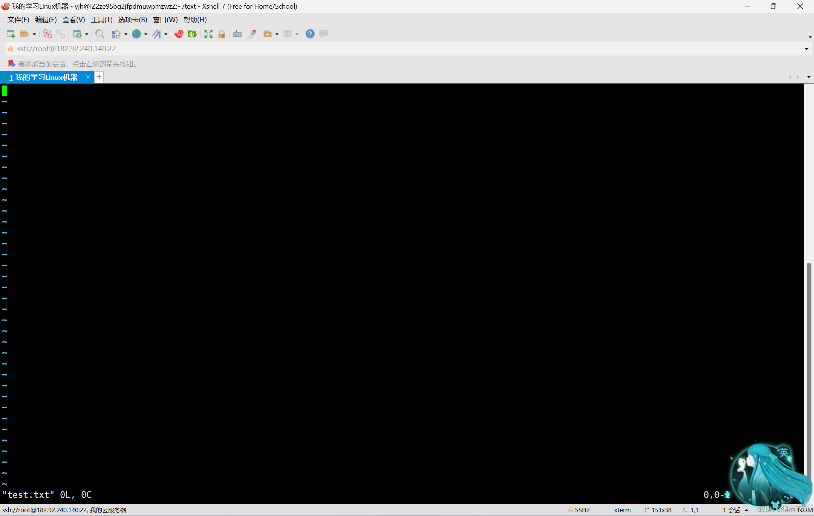Click the green cursor in terminal
The height and width of the screenshot is (516, 814).
click(x=5, y=91)
